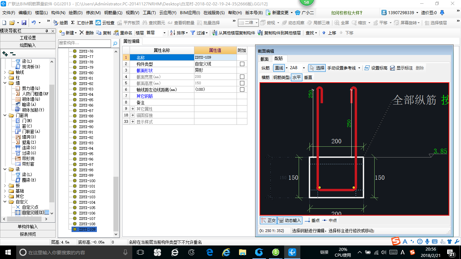Open the 在线服务(S) menu
This screenshot has width=461, height=259.
pos(214,13)
